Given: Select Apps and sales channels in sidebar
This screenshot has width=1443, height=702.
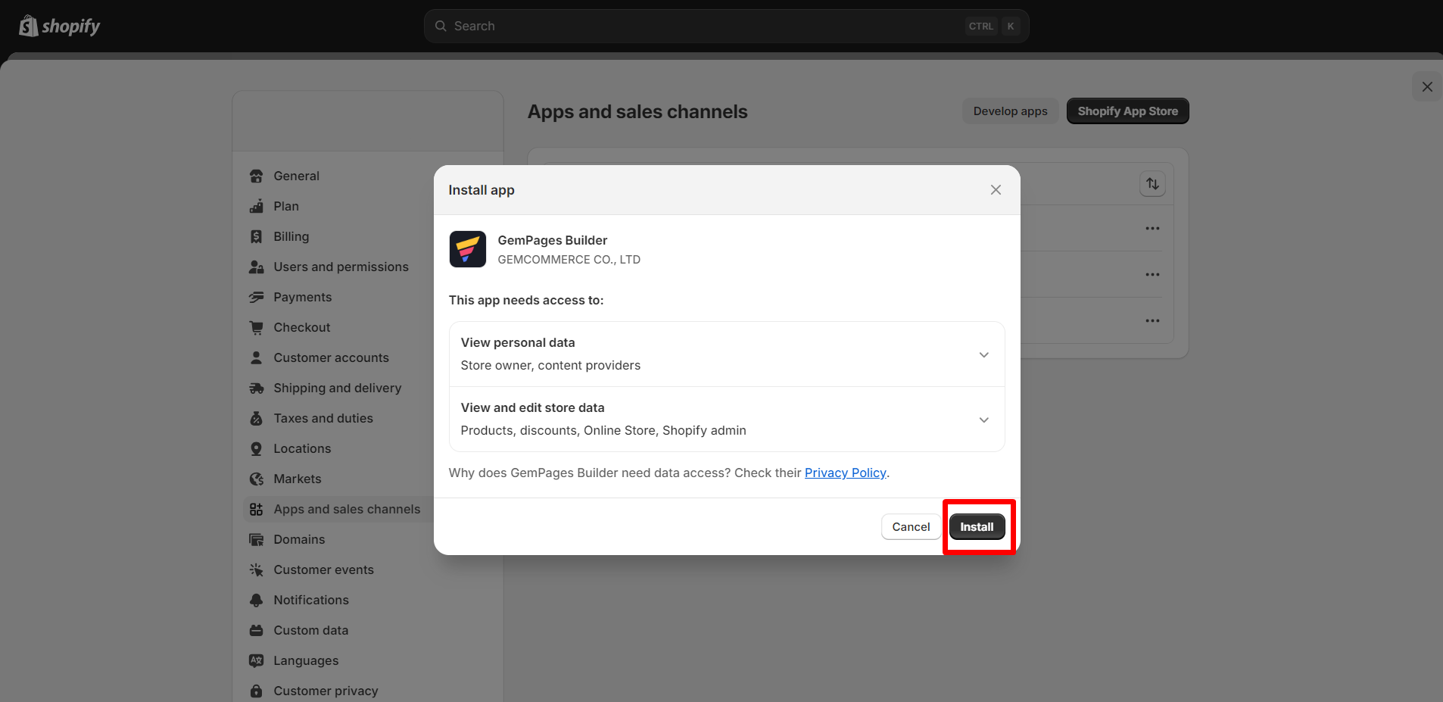Looking at the screenshot, I should tap(347, 509).
